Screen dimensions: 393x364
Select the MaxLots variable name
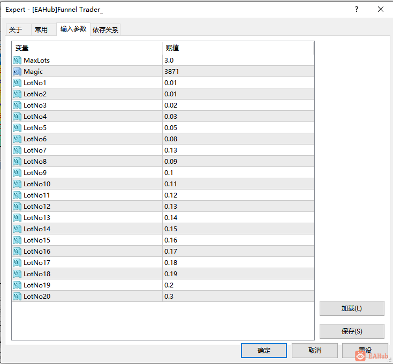36,60
